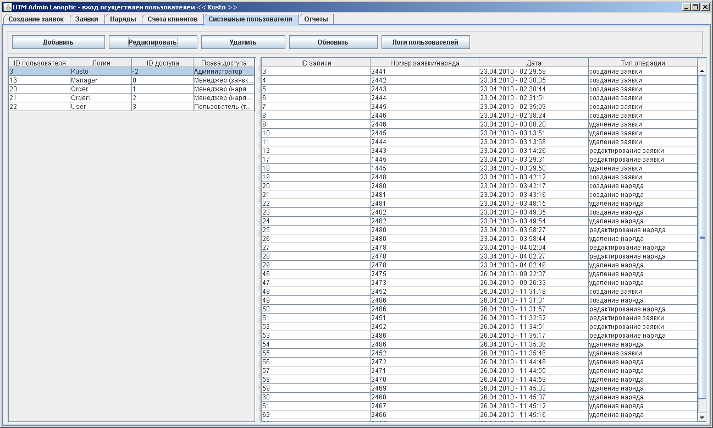Click request number cell 2448
Viewport: 713px width, 428px height.
point(425,177)
